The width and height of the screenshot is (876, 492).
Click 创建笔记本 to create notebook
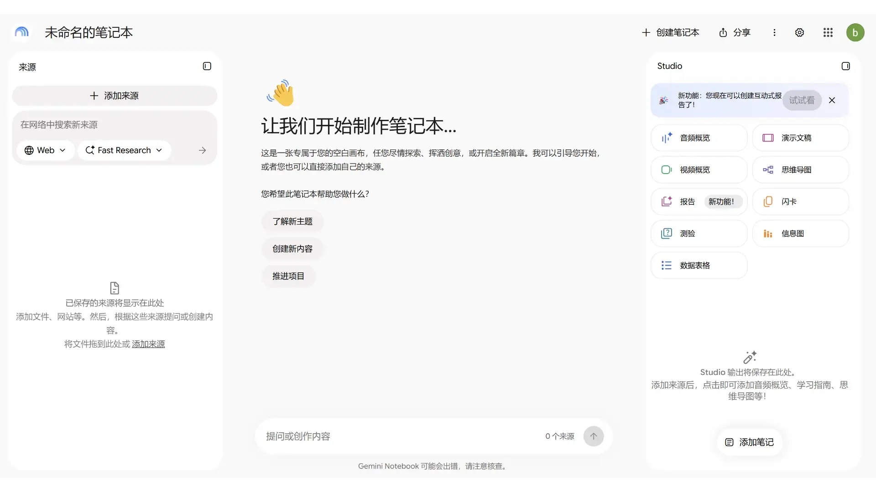[x=670, y=32]
